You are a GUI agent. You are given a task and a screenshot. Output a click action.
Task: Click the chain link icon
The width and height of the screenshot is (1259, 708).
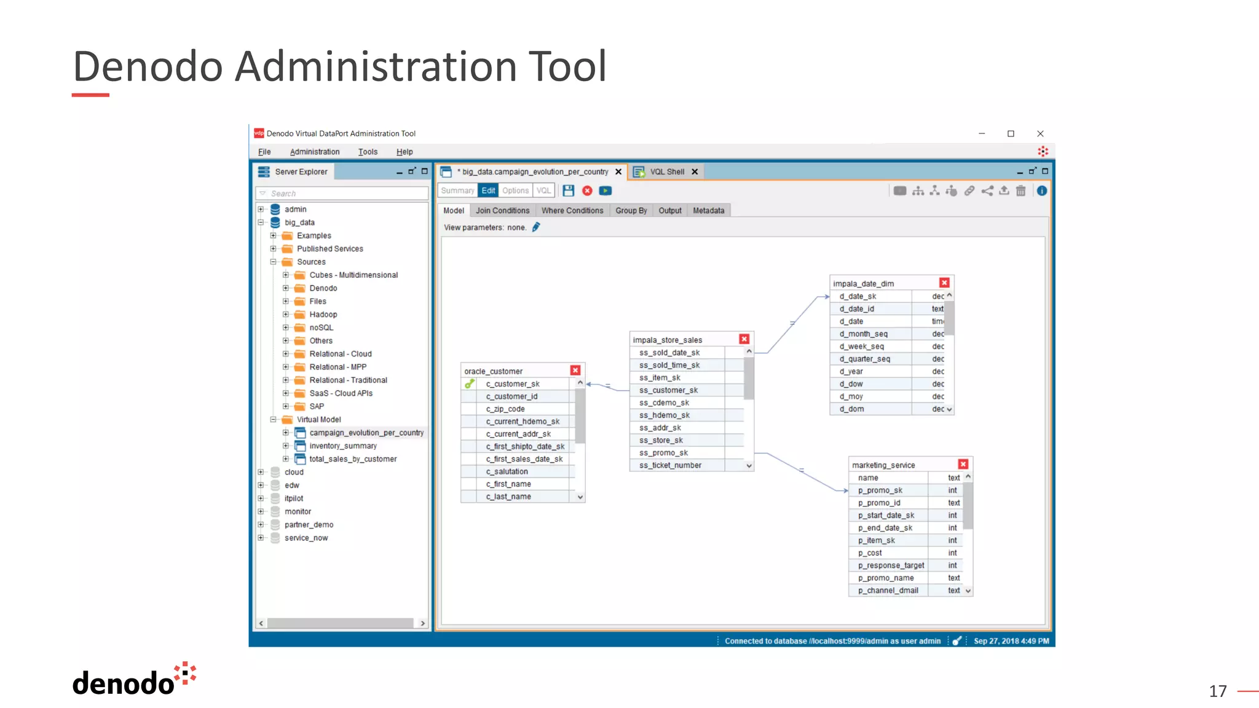969,191
